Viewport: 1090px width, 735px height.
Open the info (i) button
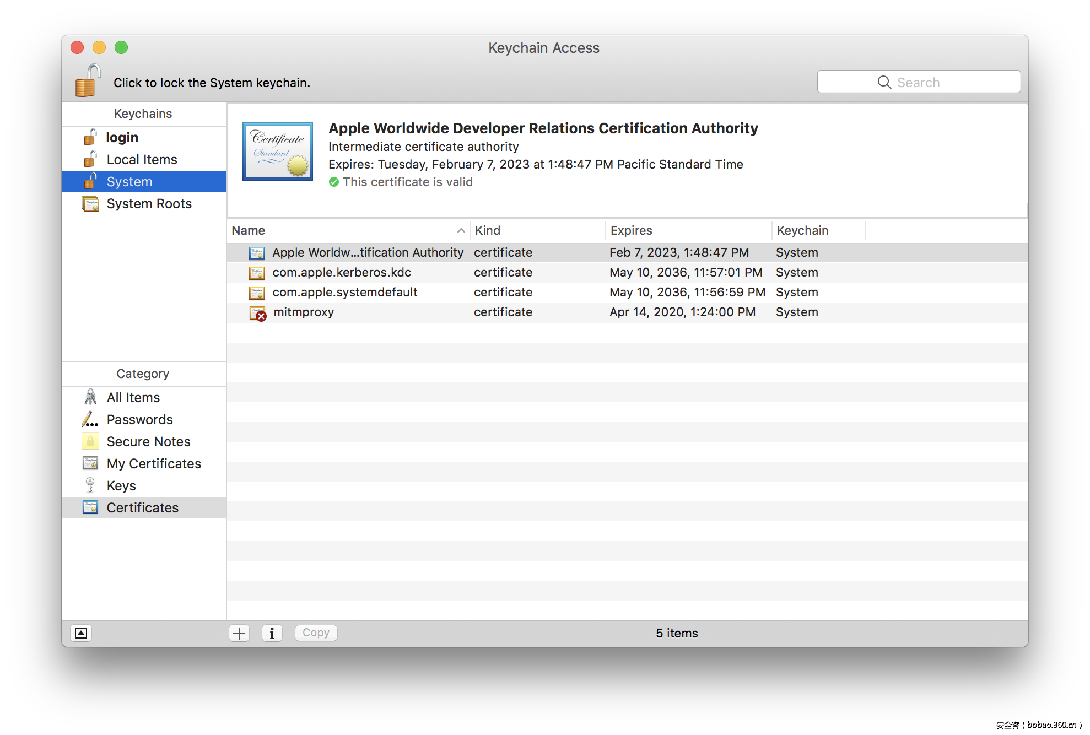coord(272,633)
